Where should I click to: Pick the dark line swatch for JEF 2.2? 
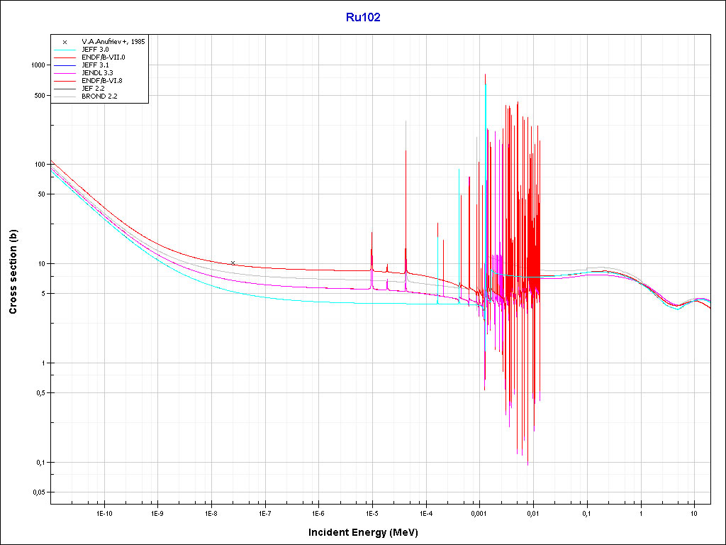coord(65,88)
